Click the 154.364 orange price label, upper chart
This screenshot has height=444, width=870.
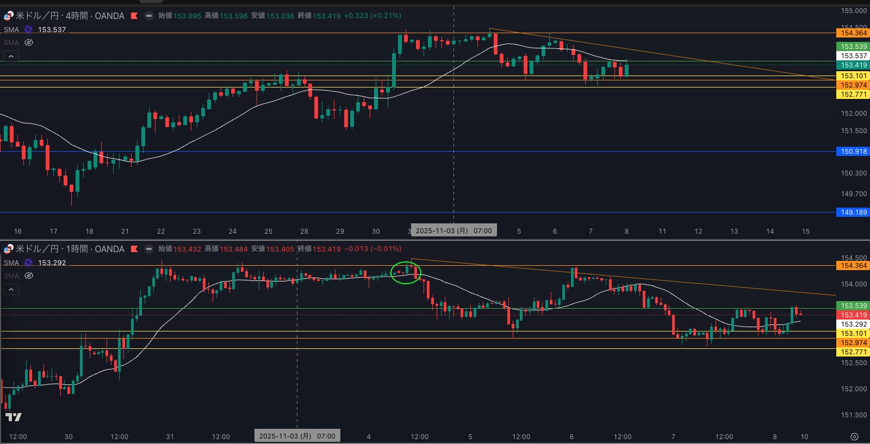(x=853, y=33)
